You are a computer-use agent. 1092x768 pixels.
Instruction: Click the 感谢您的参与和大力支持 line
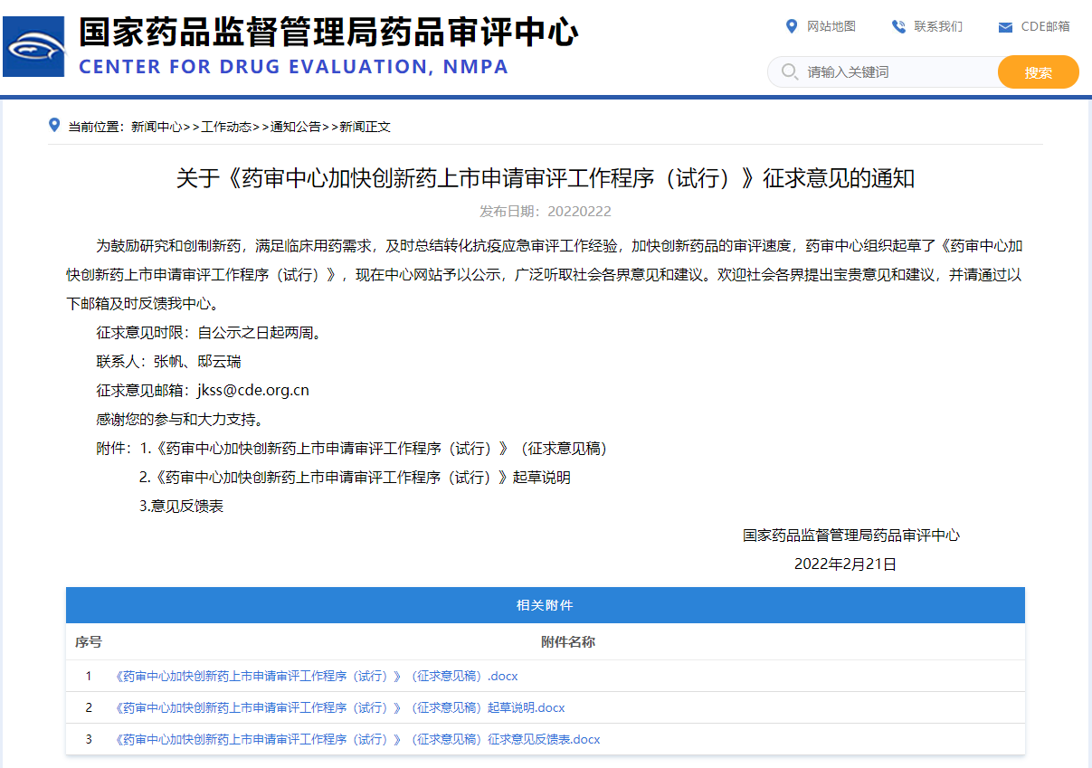point(180,420)
